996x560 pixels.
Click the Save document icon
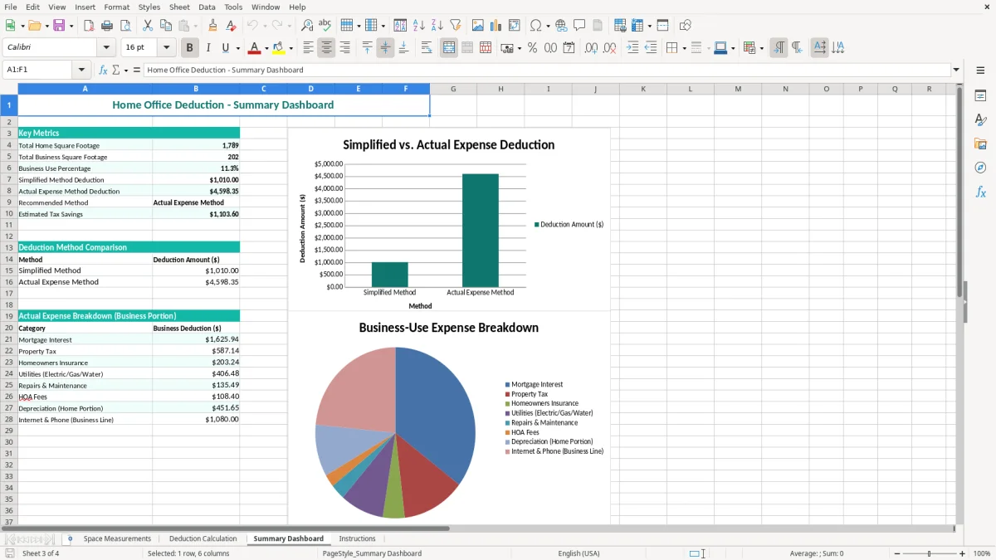(59, 26)
